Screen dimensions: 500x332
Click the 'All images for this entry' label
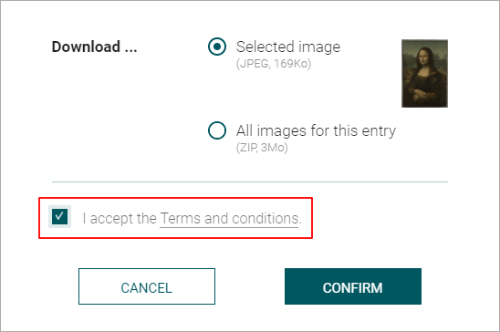coord(316,130)
